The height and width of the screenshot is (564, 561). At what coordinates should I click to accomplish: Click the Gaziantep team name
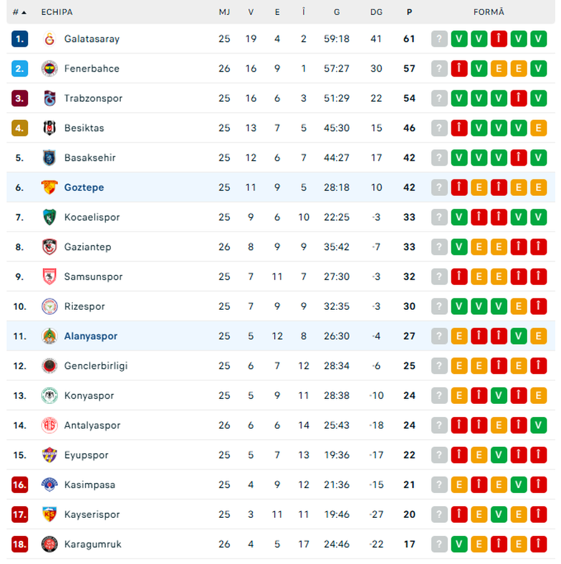pyautogui.click(x=87, y=247)
